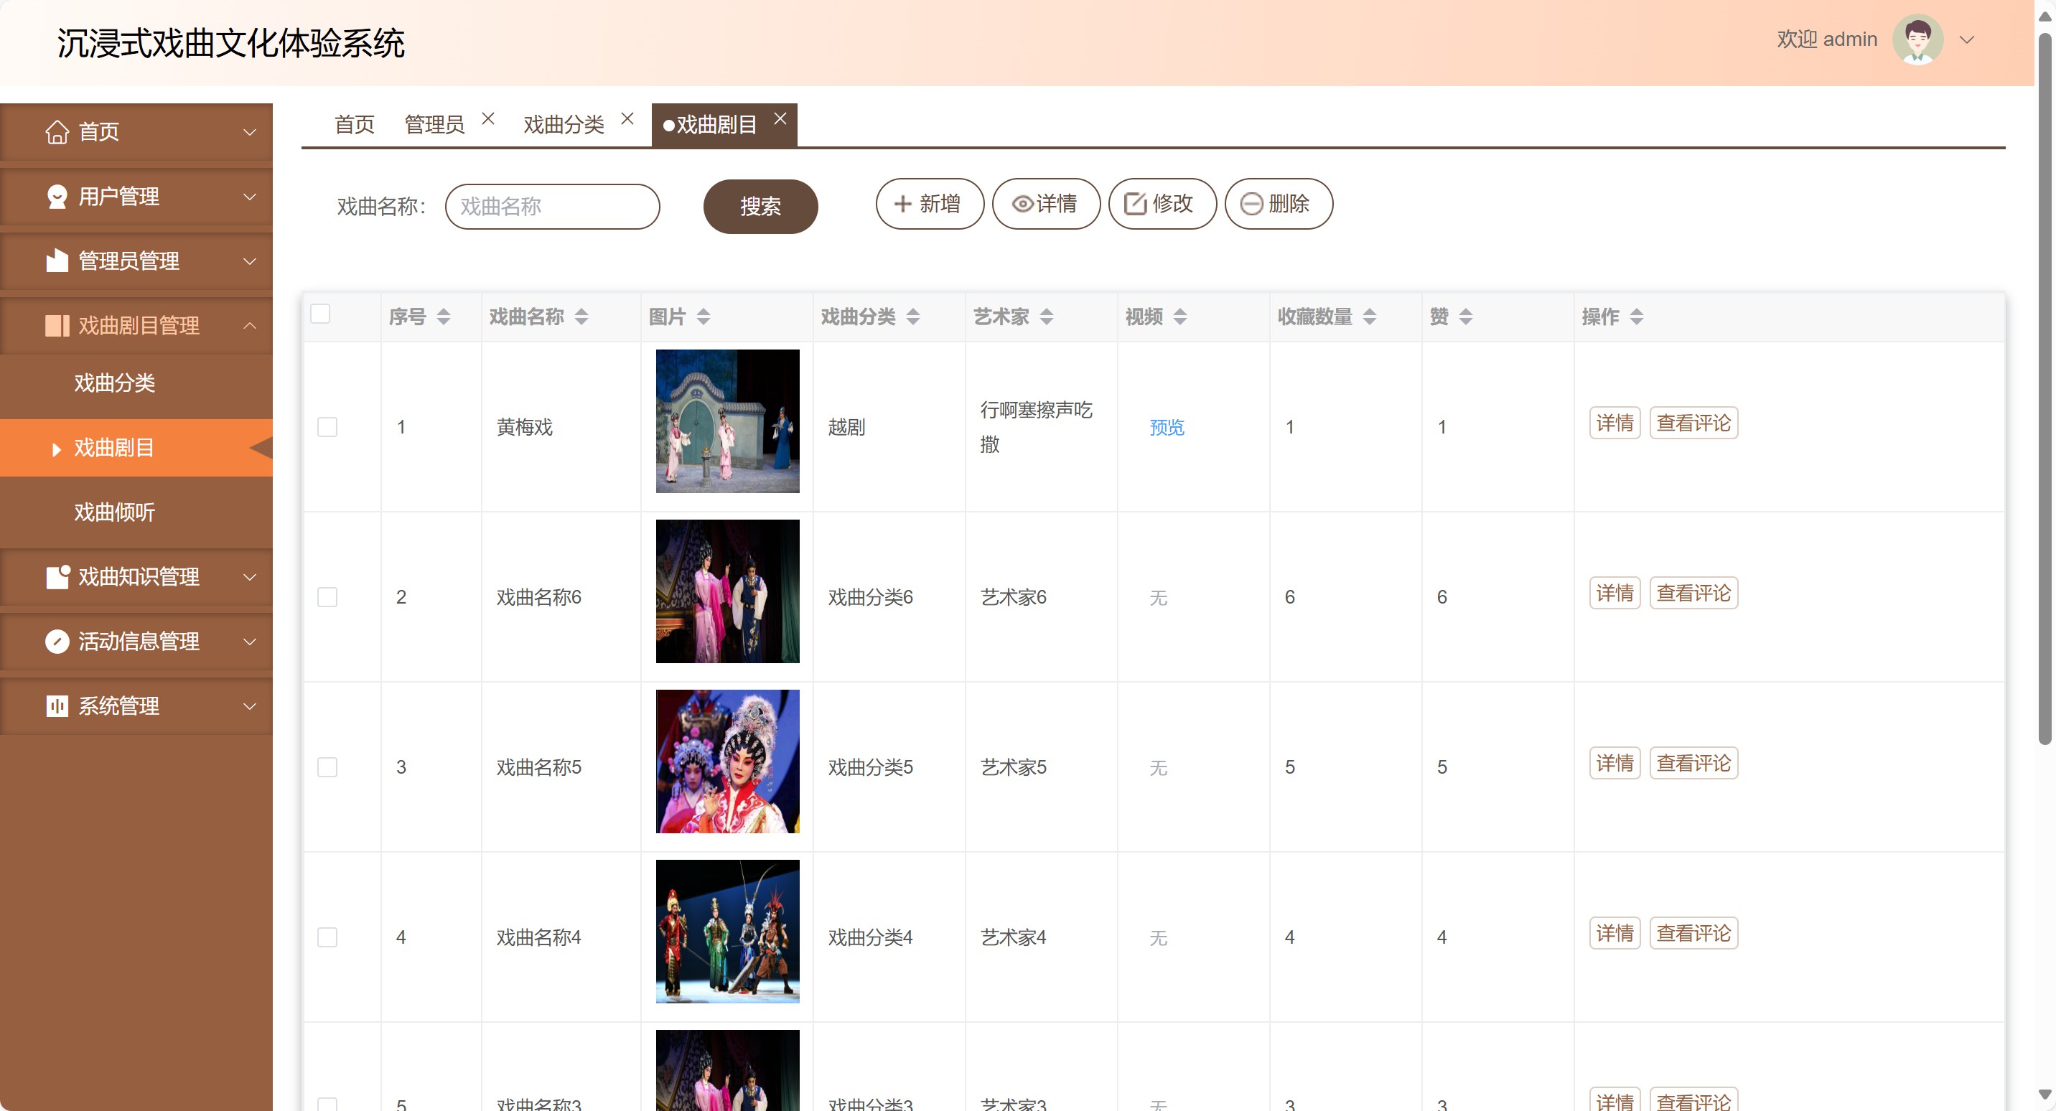Click the 用户管理 user icon

(x=57, y=197)
